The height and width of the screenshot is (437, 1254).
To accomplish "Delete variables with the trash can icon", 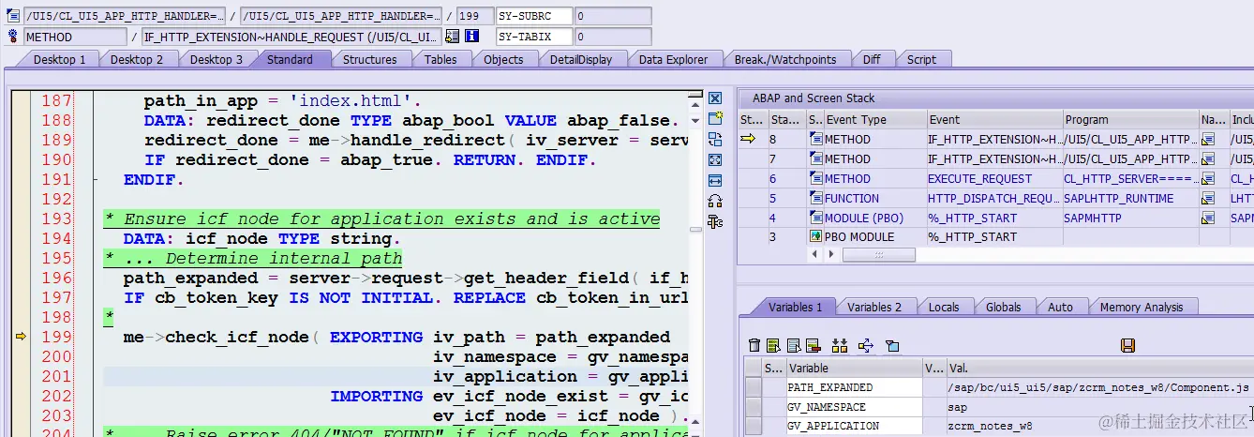I will [x=754, y=346].
